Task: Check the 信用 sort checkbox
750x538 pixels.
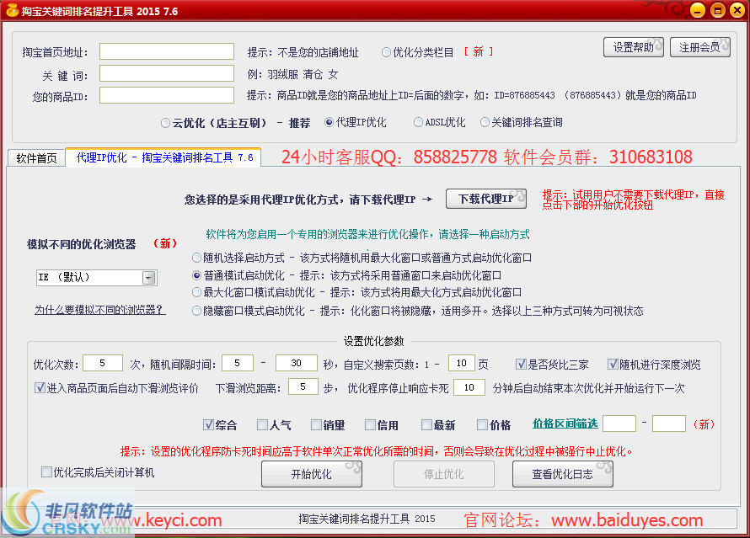Action: pyautogui.click(x=370, y=425)
